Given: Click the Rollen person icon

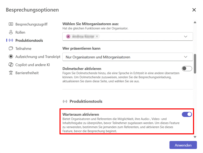Looking at the screenshot, I should [x=11, y=32].
